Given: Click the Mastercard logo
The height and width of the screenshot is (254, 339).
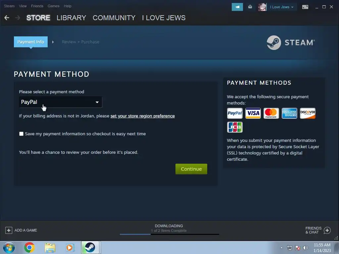Looking at the screenshot, I should tap(271, 113).
